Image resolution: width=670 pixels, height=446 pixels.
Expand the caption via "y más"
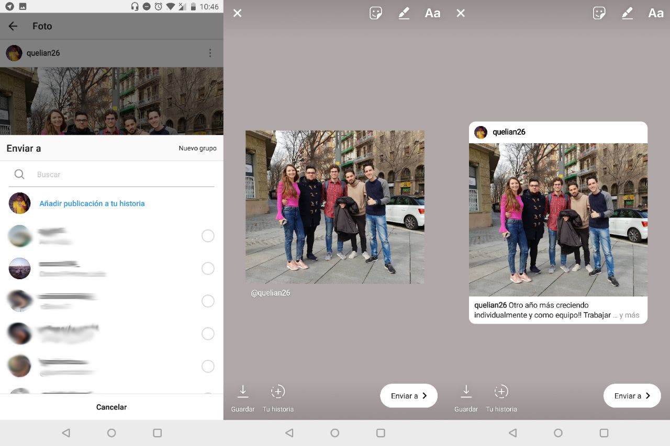pyautogui.click(x=629, y=315)
